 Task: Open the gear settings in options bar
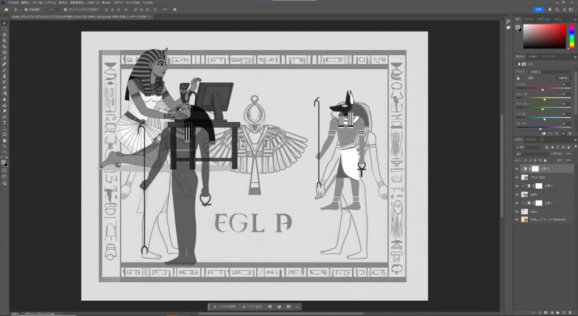tap(174, 10)
